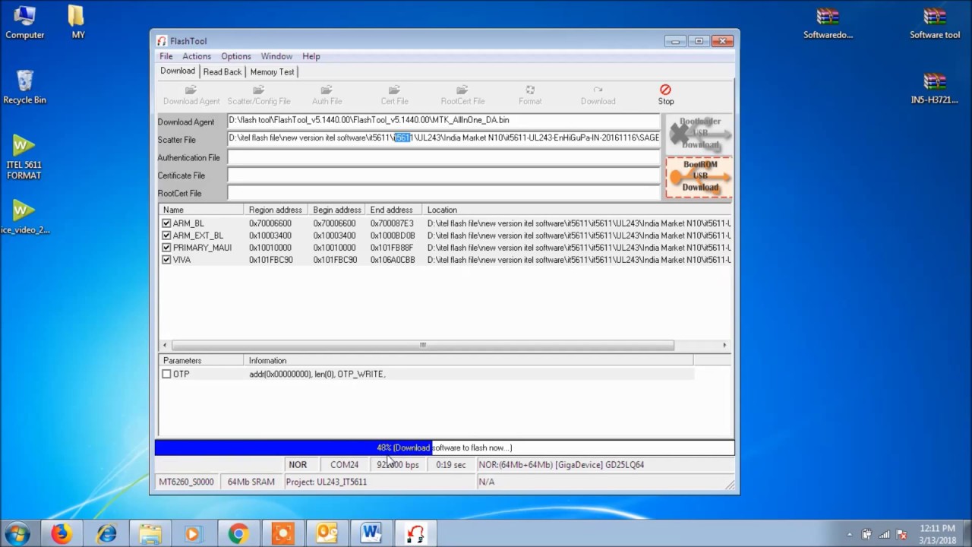The height and width of the screenshot is (547, 972).
Task: Select the Software tool archive on desktop
Action: [935, 23]
